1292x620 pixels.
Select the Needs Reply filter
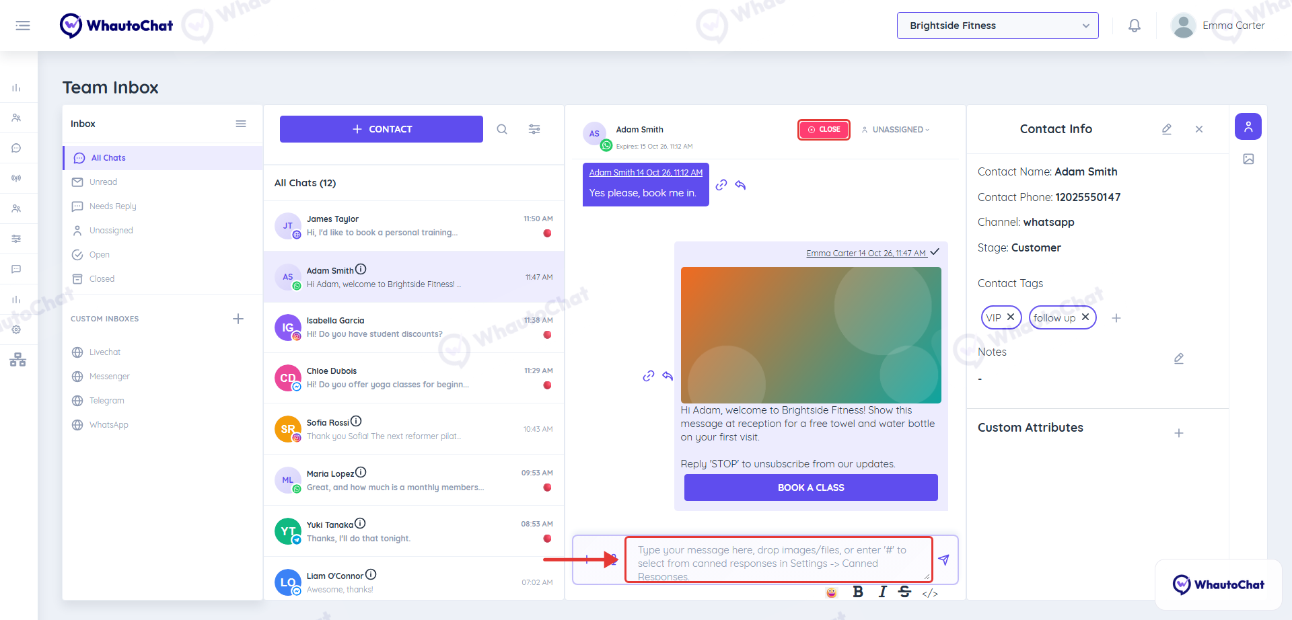pos(163,206)
